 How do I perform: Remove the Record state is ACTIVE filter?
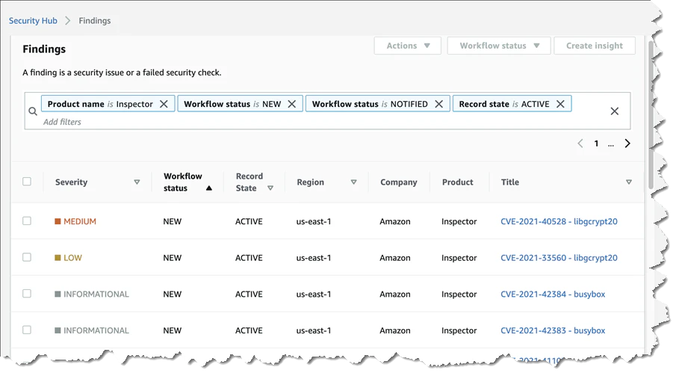tap(560, 104)
